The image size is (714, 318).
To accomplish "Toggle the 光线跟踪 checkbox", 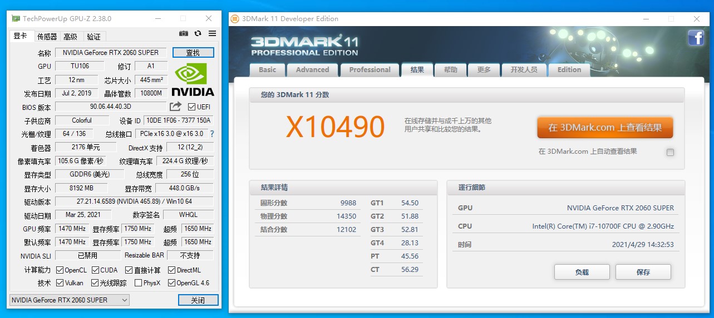I will point(95,283).
